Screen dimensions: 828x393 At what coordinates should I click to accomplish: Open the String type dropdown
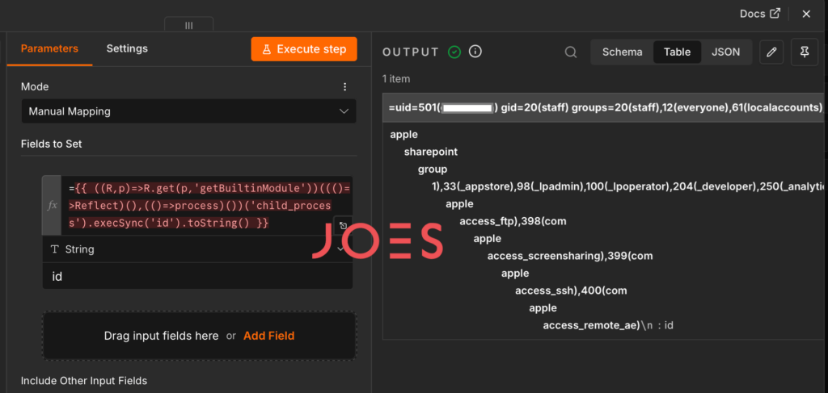pyautogui.click(x=197, y=249)
